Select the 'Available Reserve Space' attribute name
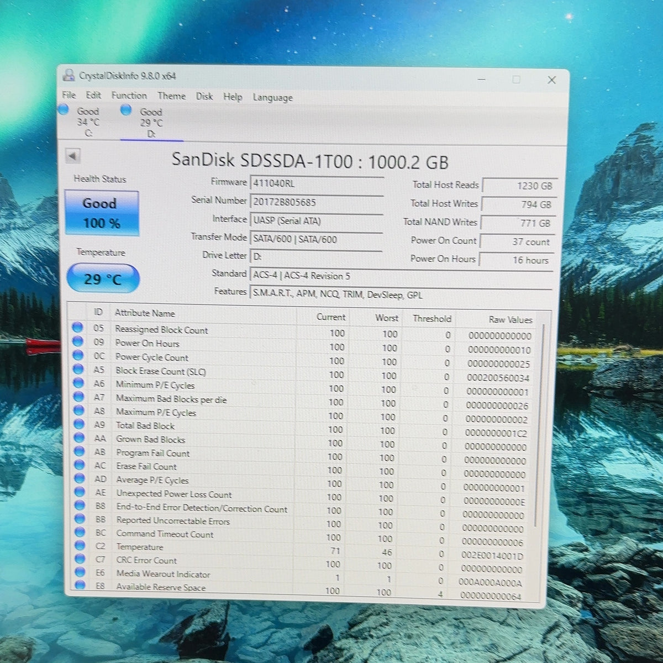Viewport: 663px width, 663px height. click(160, 587)
